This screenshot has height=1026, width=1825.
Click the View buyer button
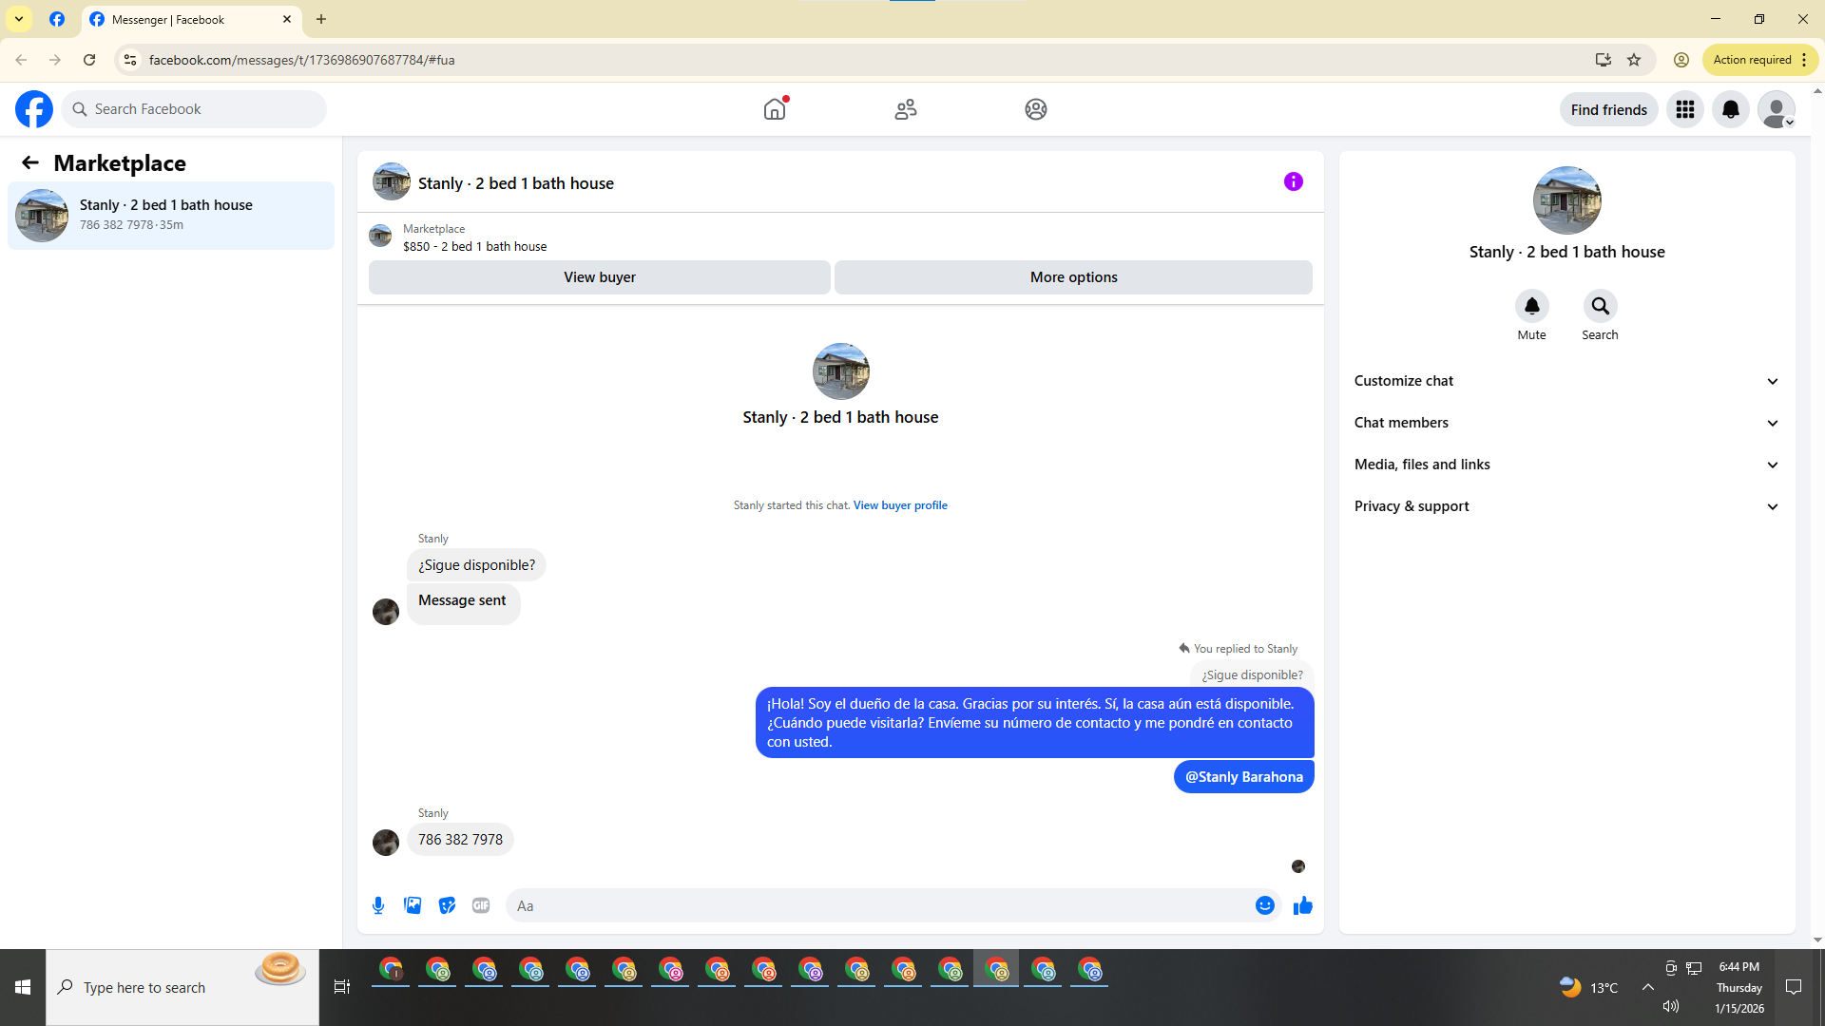point(599,277)
